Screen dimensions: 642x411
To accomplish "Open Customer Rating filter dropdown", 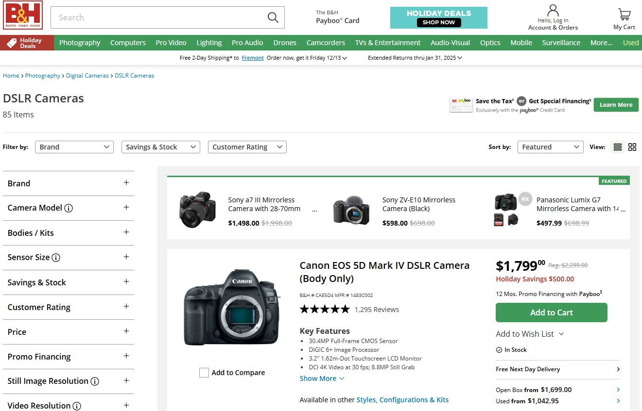I will (247, 147).
